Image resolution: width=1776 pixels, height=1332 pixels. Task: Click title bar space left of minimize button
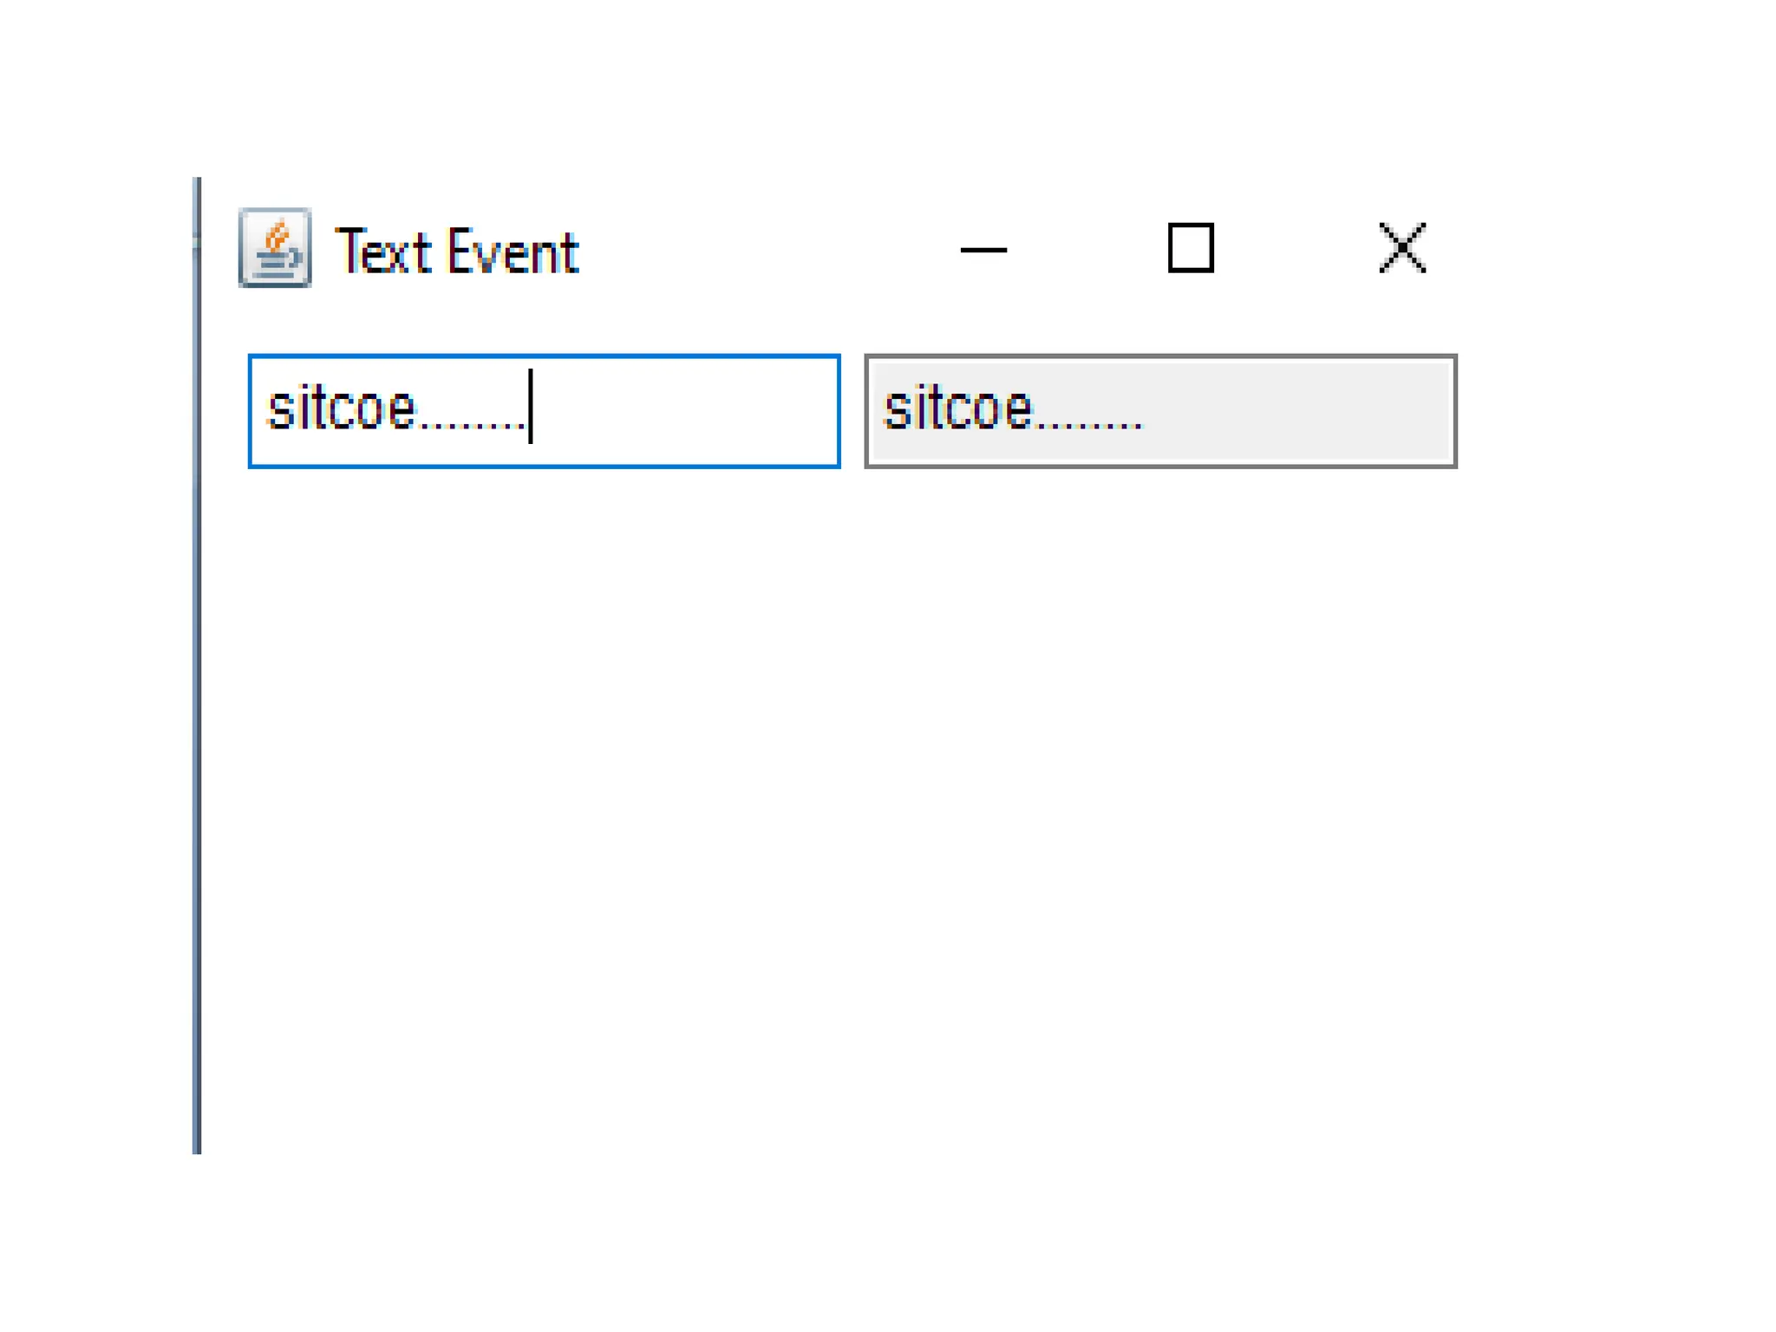[763, 250]
